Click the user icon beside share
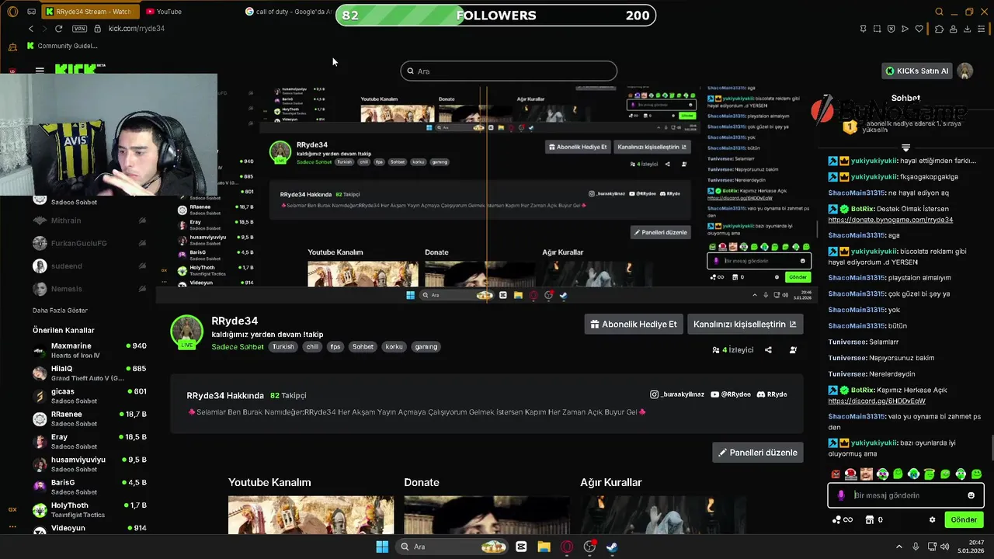 (x=793, y=350)
